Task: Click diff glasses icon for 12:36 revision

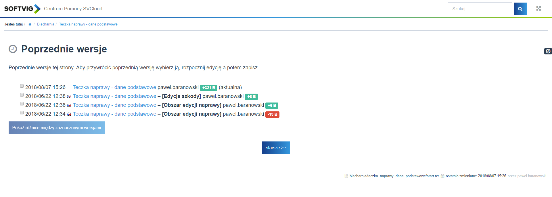Action: click(69, 105)
